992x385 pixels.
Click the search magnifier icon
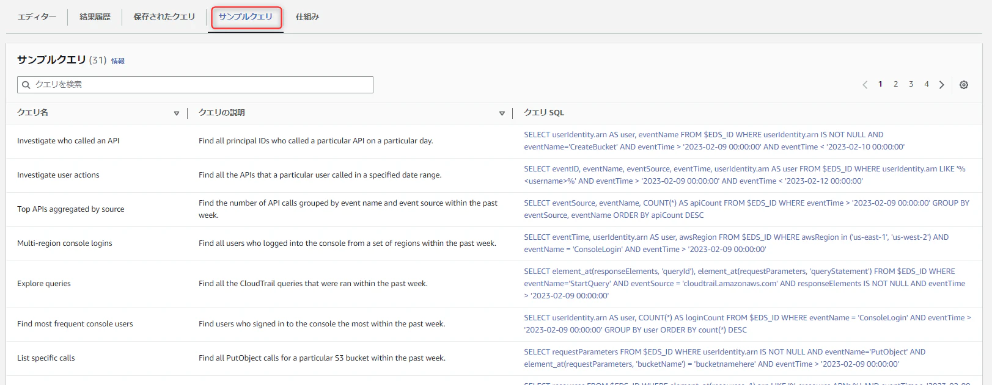coord(26,85)
